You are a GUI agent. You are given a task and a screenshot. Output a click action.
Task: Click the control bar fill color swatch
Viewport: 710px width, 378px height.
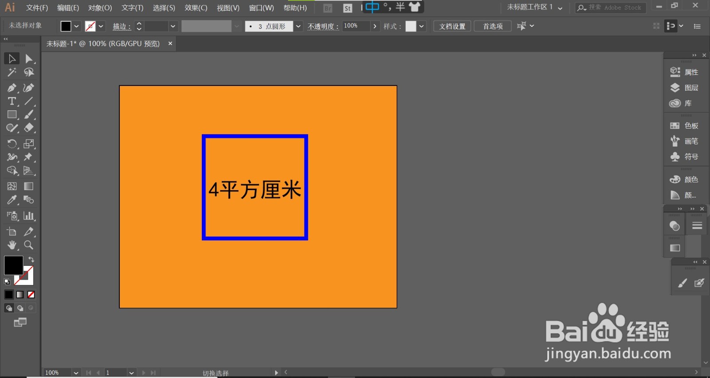pyautogui.click(x=66, y=26)
